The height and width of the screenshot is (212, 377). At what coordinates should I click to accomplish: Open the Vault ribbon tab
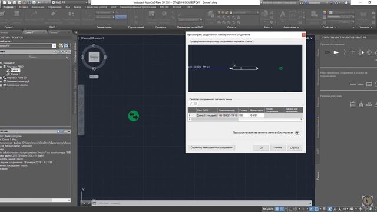pyautogui.click(x=113, y=7)
